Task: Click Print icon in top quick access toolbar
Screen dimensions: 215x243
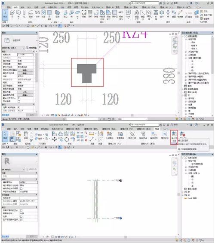Action: tap(28, 26)
